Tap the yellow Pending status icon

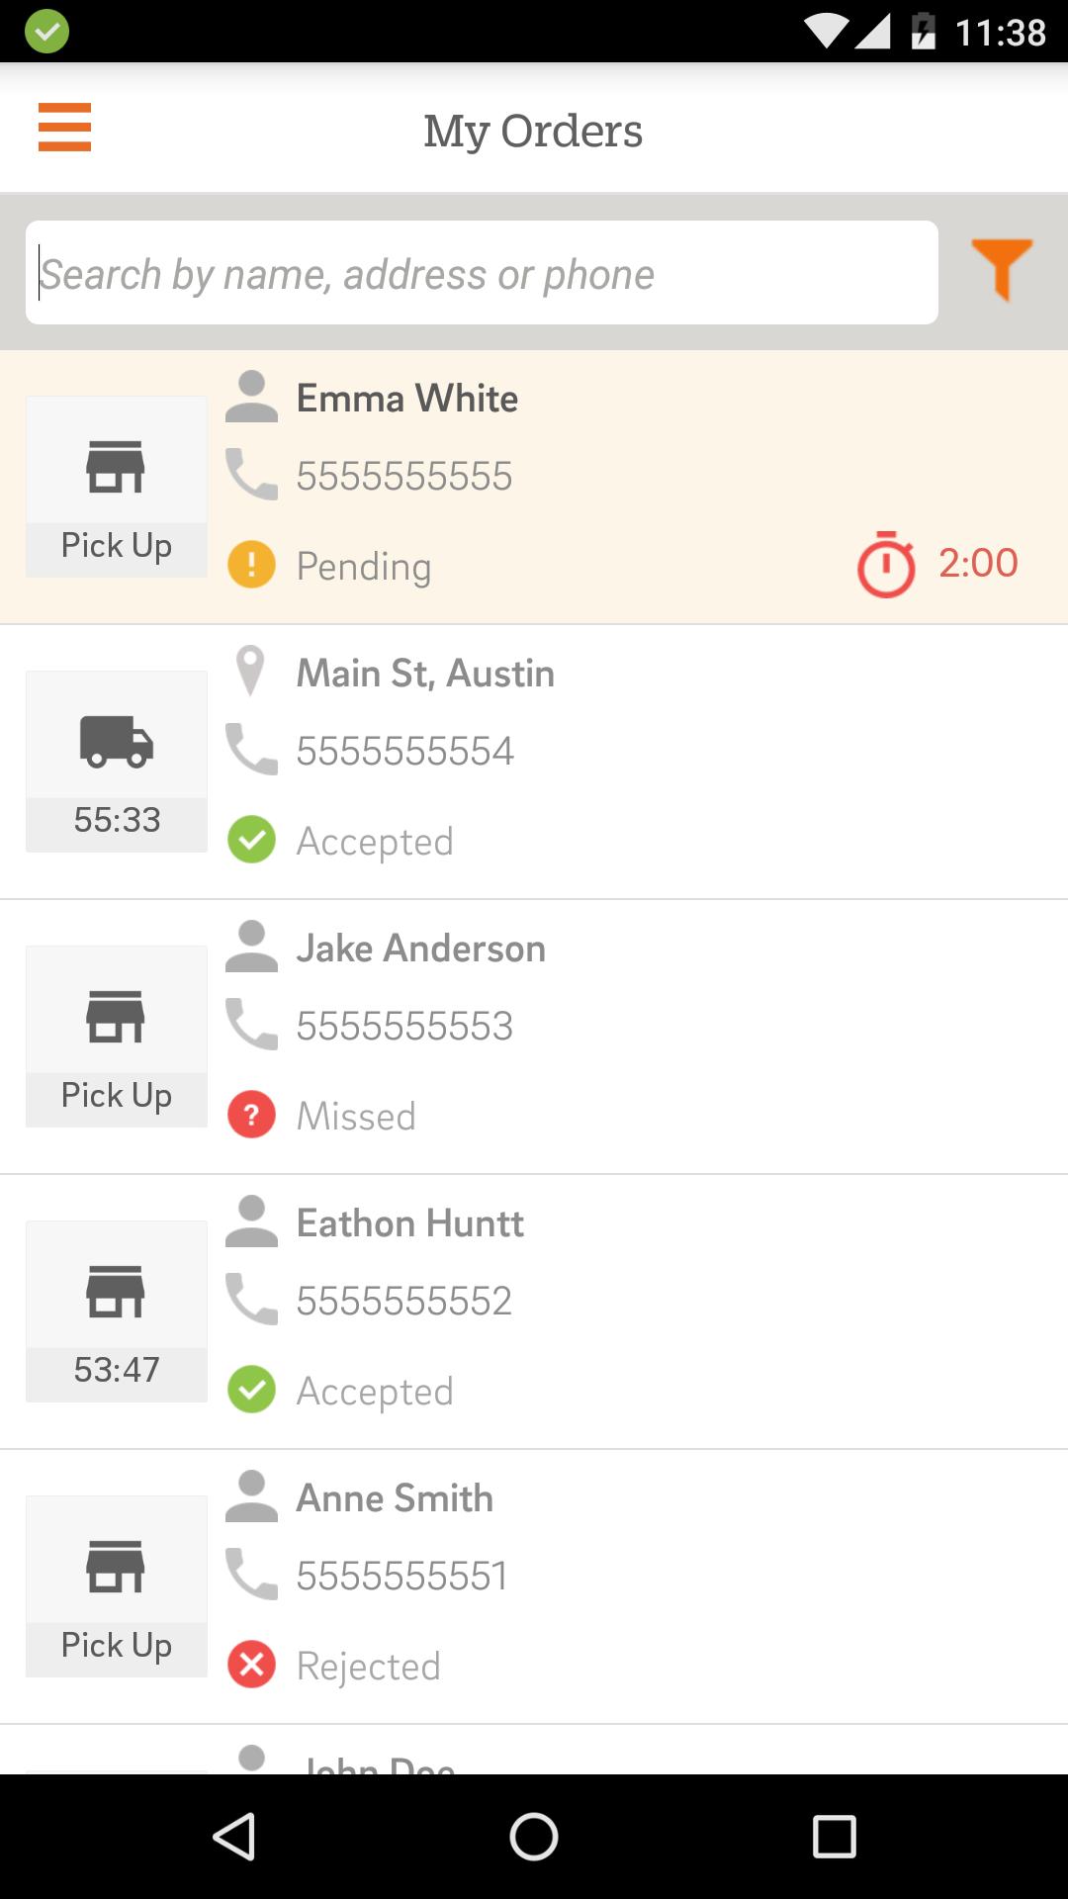tap(252, 565)
